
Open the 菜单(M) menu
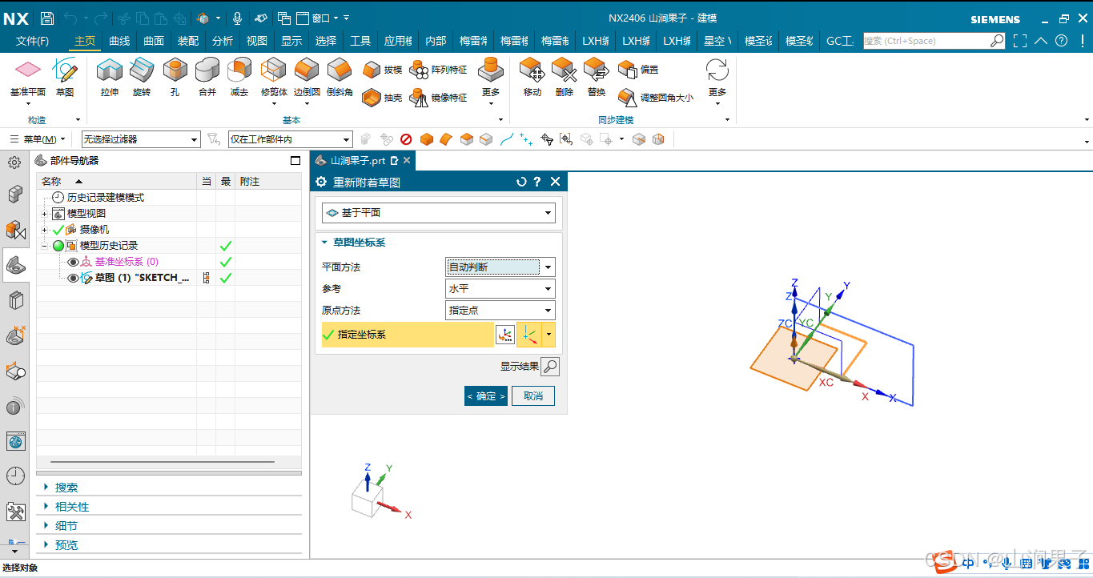39,138
